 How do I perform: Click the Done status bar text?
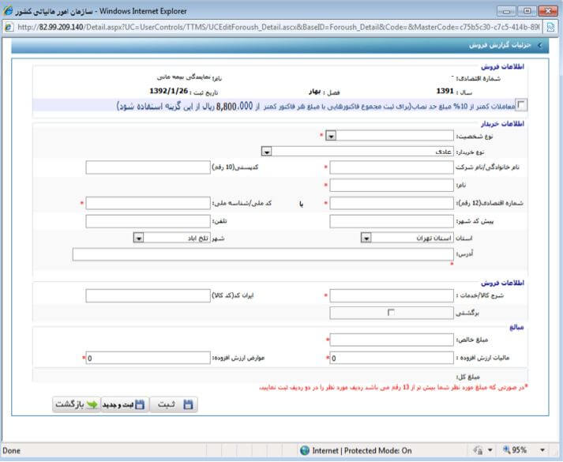point(12,450)
